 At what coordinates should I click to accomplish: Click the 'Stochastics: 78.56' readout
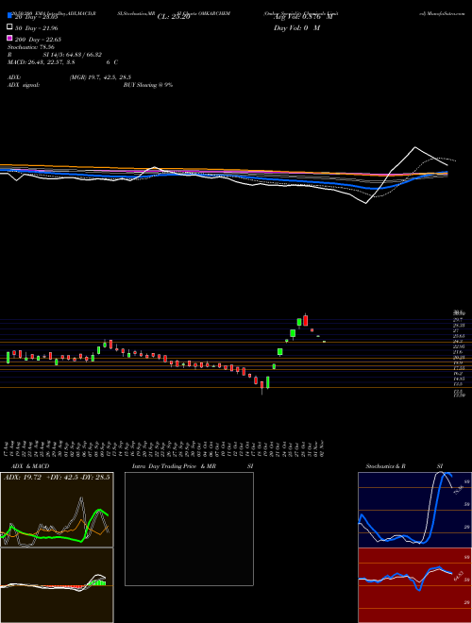coord(30,47)
